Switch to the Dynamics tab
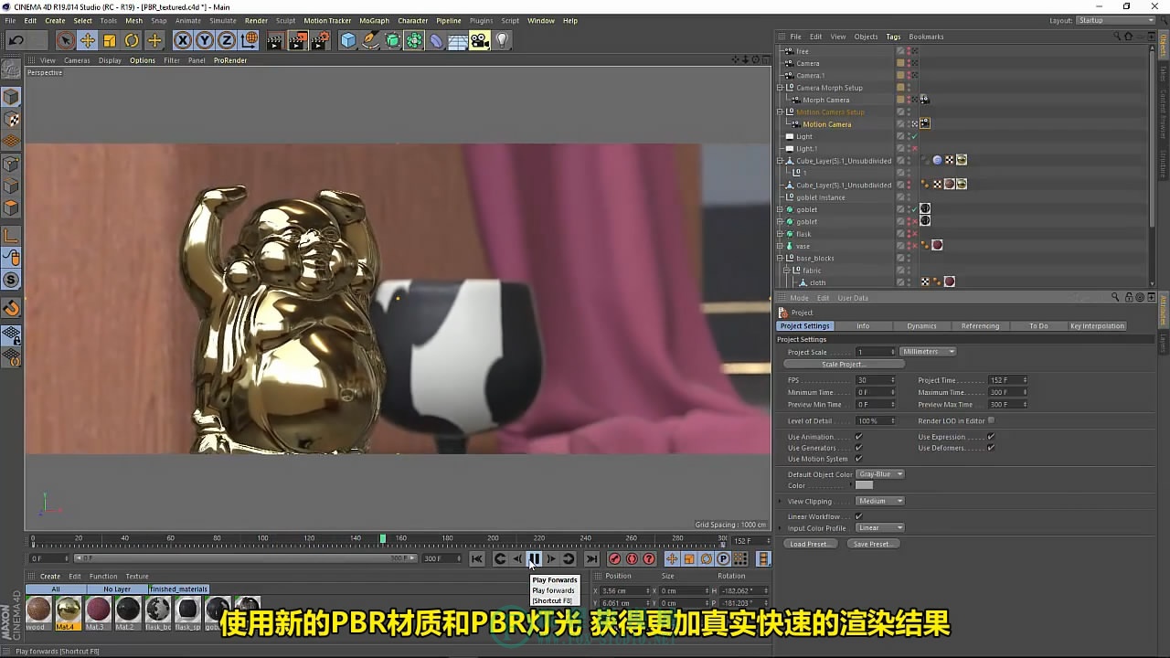The height and width of the screenshot is (658, 1170). 921,326
